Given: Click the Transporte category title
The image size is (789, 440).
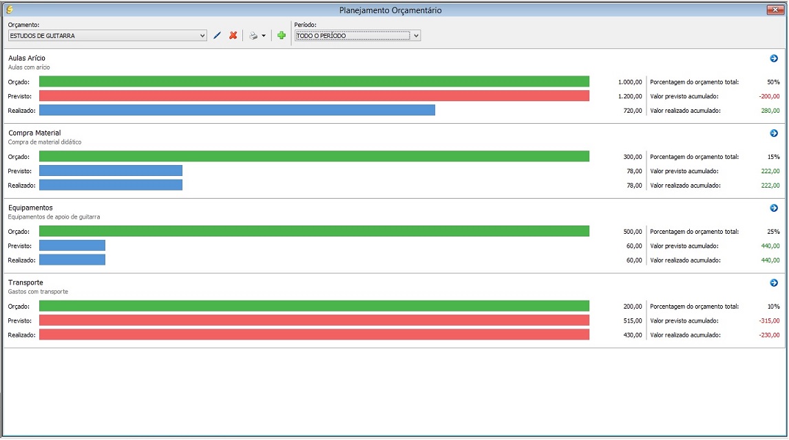Looking at the screenshot, I should 25,283.
